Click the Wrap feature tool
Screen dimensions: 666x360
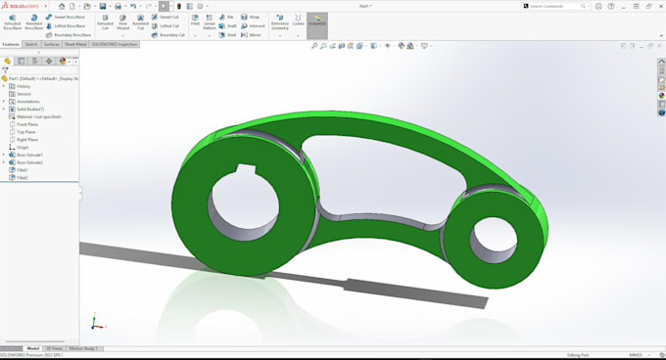click(x=250, y=17)
